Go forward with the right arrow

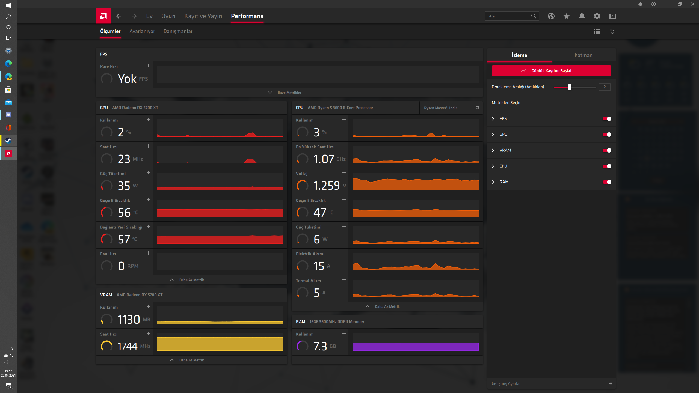click(x=134, y=16)
